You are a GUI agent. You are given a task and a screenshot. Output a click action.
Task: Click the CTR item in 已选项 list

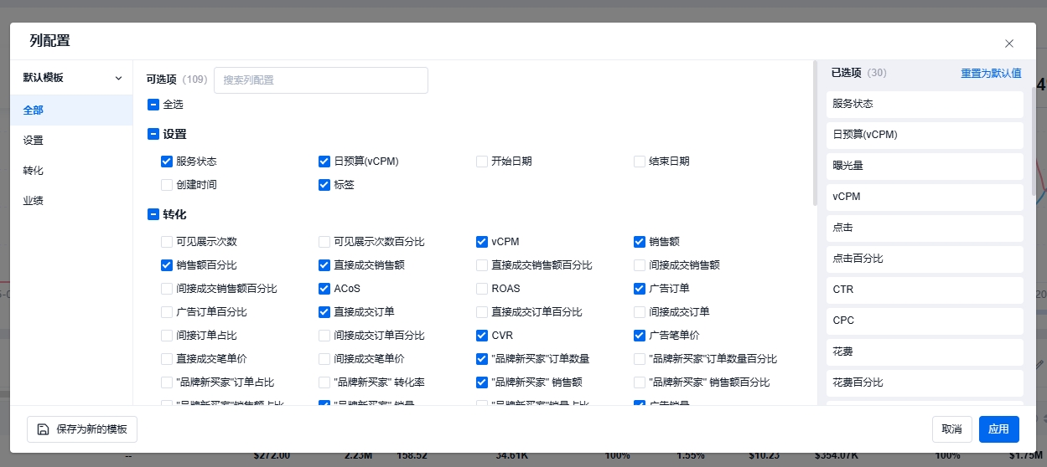(925, 290)
